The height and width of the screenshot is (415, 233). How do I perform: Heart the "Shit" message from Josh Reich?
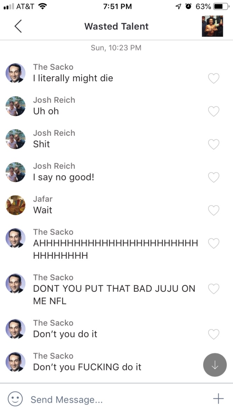coord(214,144)
